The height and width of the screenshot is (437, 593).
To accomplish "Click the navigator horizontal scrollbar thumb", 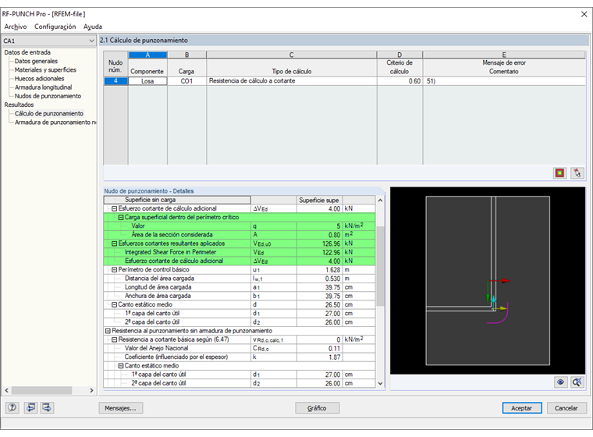I will pyautogui.click(x=41, y=390).
